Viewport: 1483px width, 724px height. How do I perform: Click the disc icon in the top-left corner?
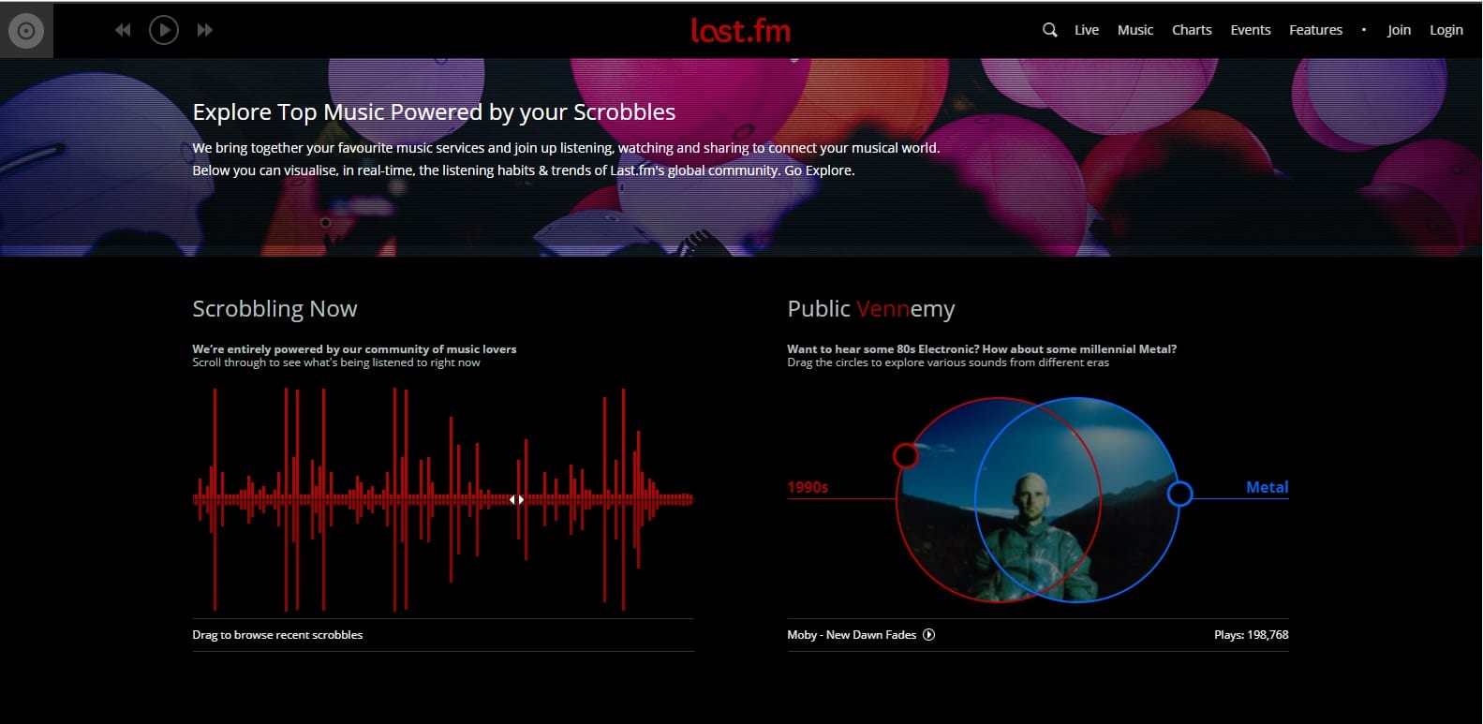coord(26,31)
